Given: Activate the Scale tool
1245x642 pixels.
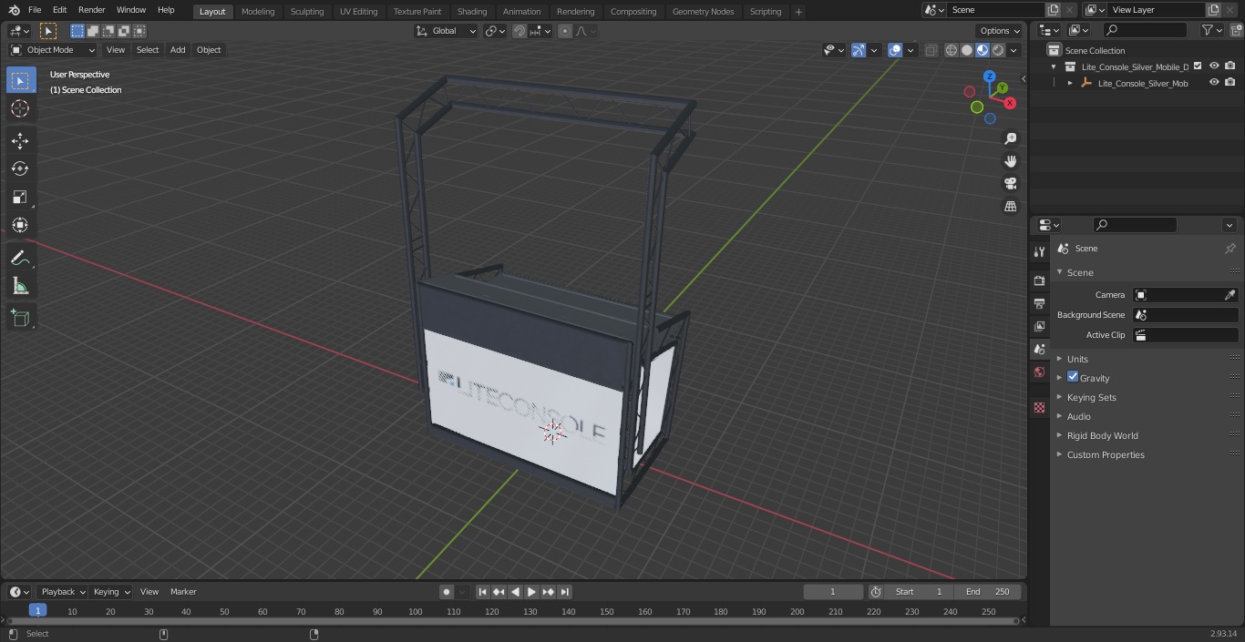Looking at the screenshot, I should [x=20, y=197].
